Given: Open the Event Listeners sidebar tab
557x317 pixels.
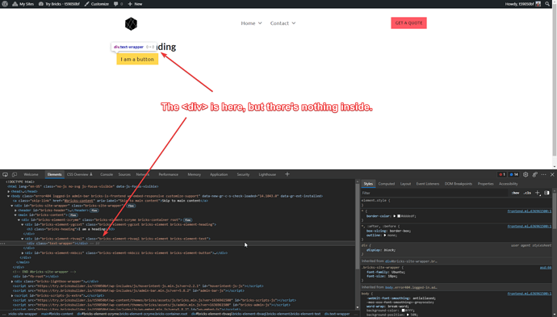Looking at the screenshot, I should click(428, 184).
